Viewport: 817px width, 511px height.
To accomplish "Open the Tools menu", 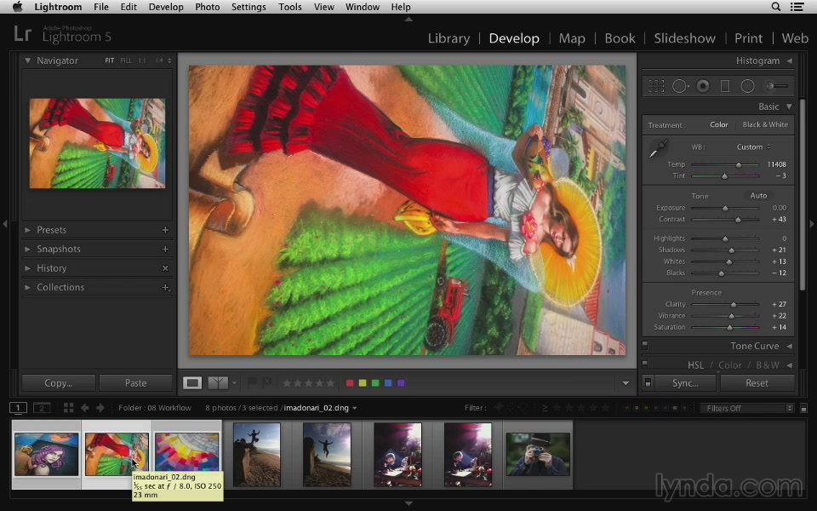I will (289, 7).
